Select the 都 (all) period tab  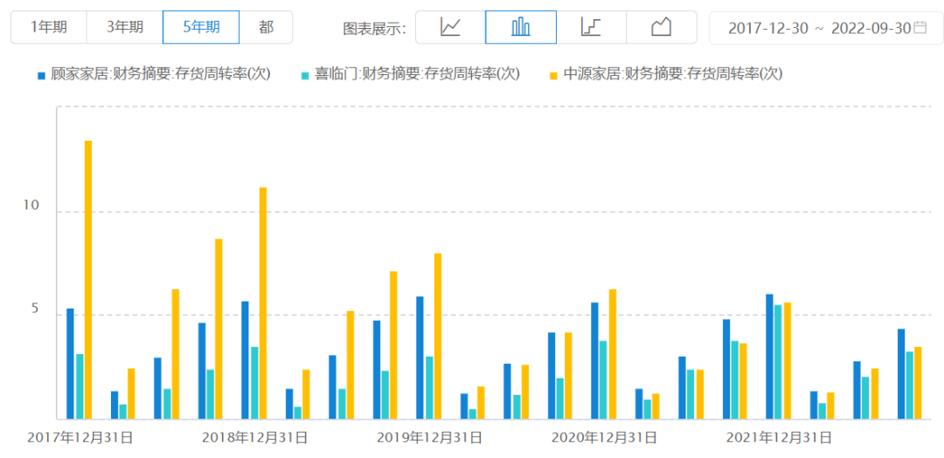point(266,27)
